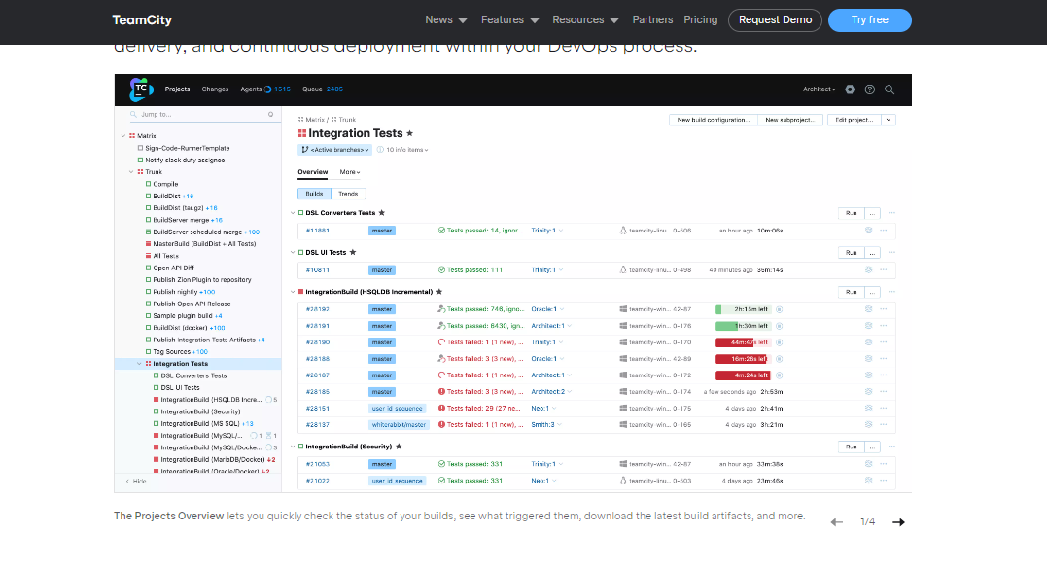
Task: Click the running status icon on build #28187
Action: [441, 375]
